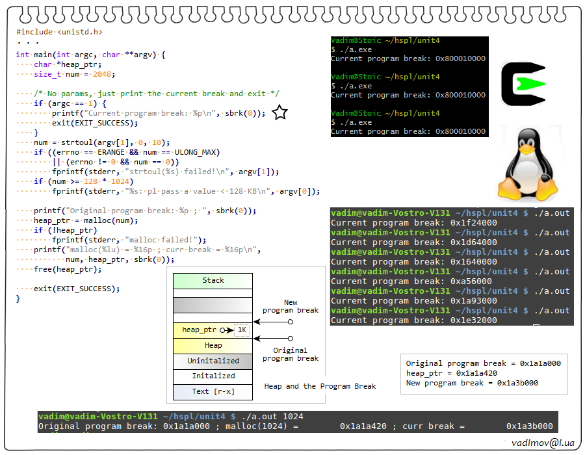Screen dimensions: 585x455
Task: Click the New program break arrow circle
Action: (x=291, y=322)
